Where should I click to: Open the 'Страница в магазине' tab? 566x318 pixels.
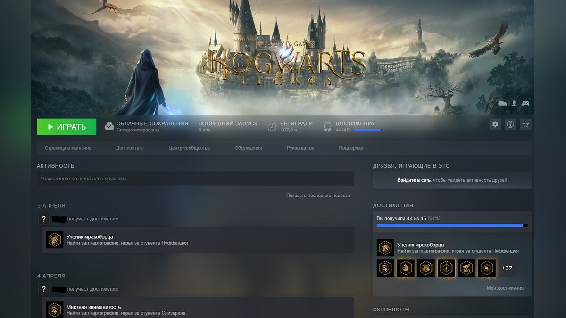[68, 148]
